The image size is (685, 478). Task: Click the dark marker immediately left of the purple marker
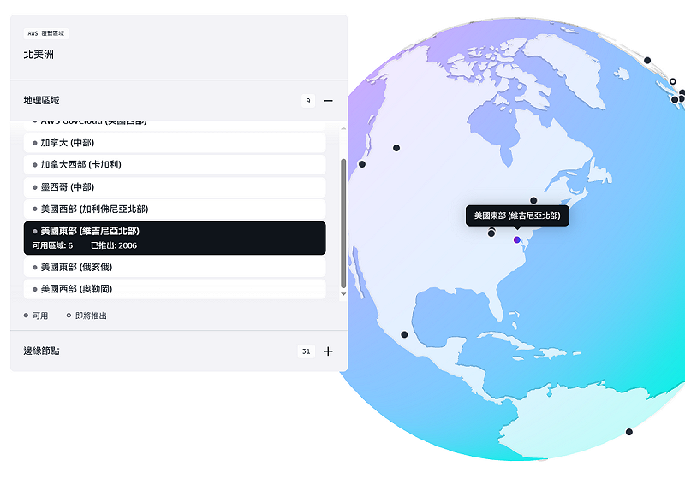pos(491,233)
